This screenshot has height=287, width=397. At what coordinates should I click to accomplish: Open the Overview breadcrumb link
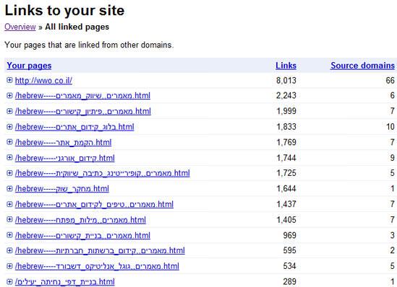coord(20,27)
